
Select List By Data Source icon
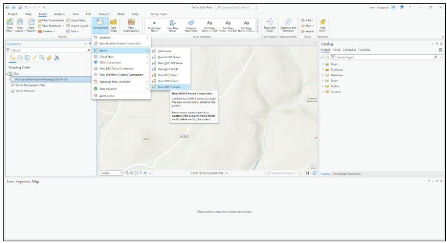(x=20, y=58)
